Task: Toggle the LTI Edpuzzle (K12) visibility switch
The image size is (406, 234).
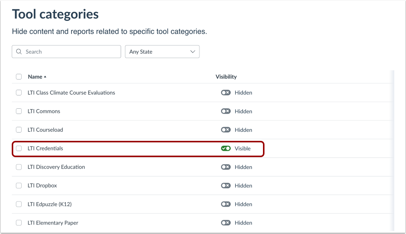Action: (x=226, y=204)
